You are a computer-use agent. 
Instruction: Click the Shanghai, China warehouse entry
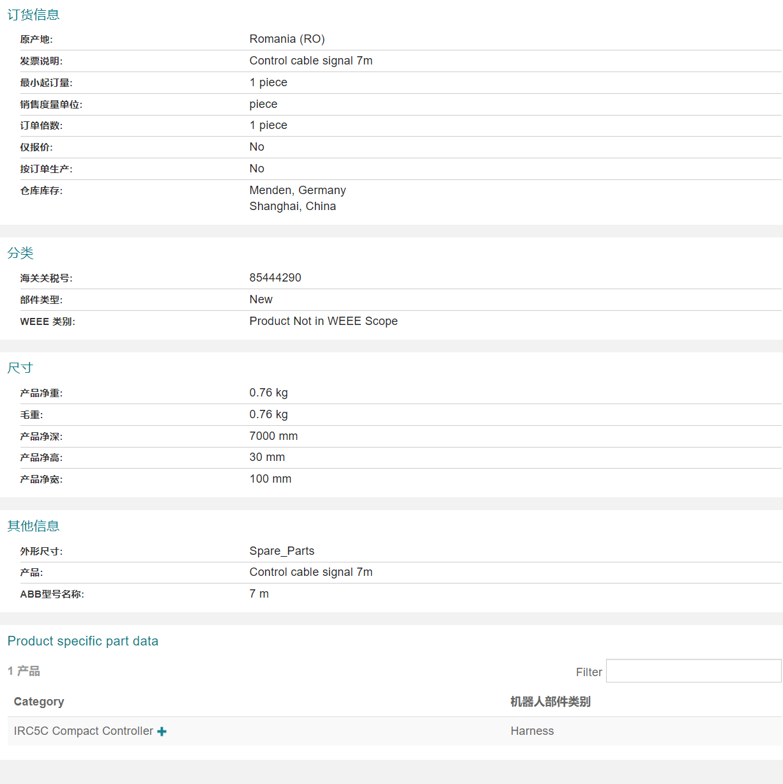[x=293, y=206]
